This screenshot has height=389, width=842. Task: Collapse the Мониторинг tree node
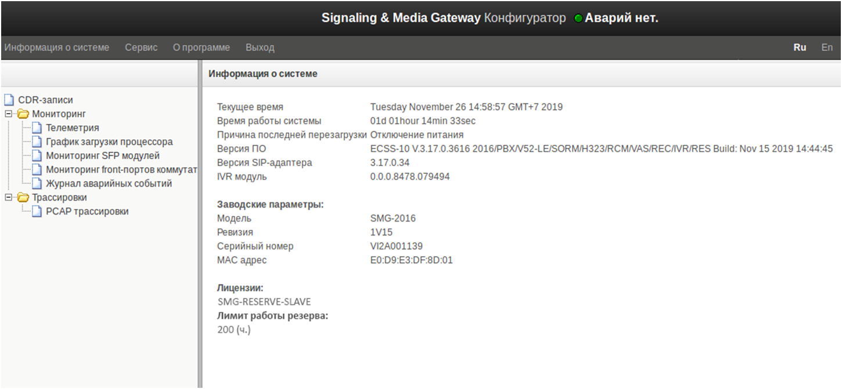click(8, 114)
